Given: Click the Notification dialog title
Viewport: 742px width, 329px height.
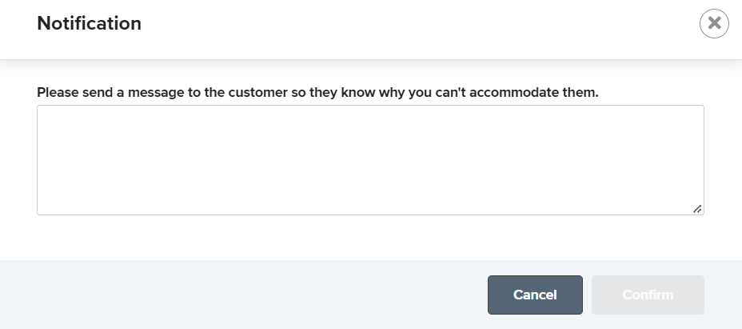Looking at the screenshot, I should 90,23.
